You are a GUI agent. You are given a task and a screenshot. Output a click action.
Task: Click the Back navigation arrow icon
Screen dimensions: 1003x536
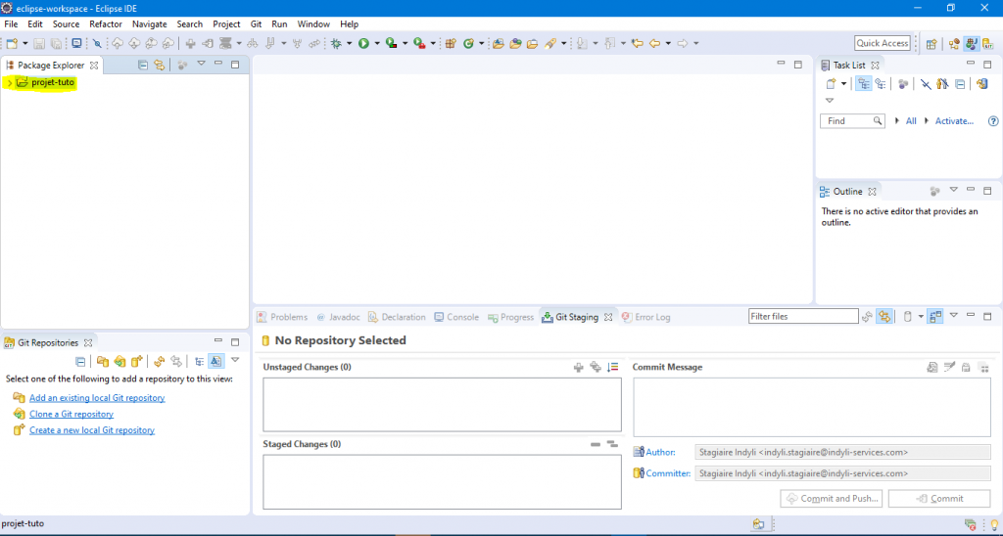(653, 43)
